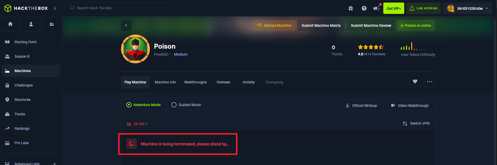Click the Season 8 crown icon

coord(7,56)
